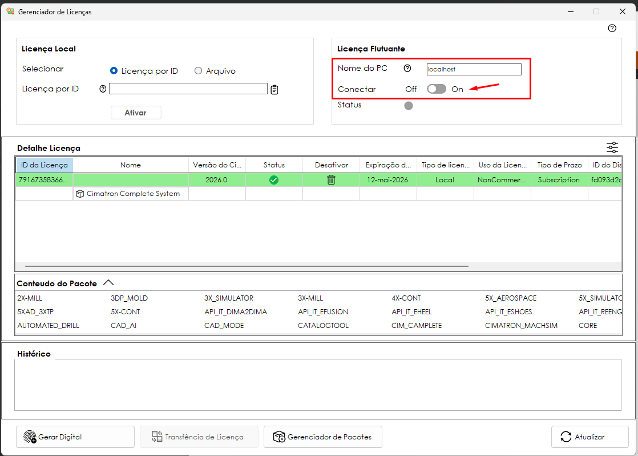Click the Cimatron Complete System package icon
The image size is (638, 456).
pyautogui.click(x=80, y=194)
